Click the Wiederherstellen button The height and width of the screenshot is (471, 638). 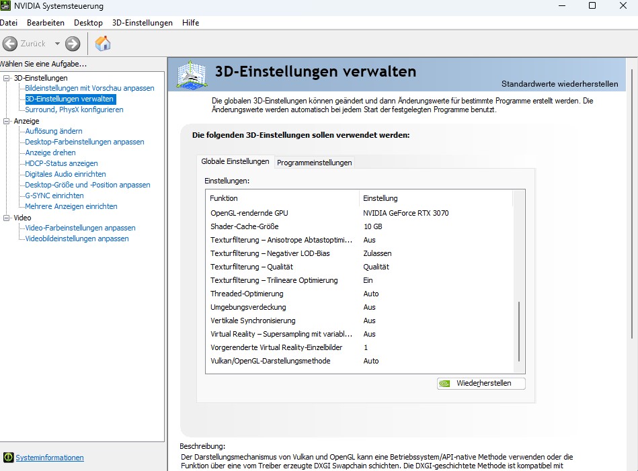coord(481,383)
